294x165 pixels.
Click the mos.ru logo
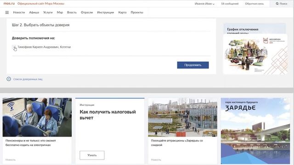coord(9,4)
